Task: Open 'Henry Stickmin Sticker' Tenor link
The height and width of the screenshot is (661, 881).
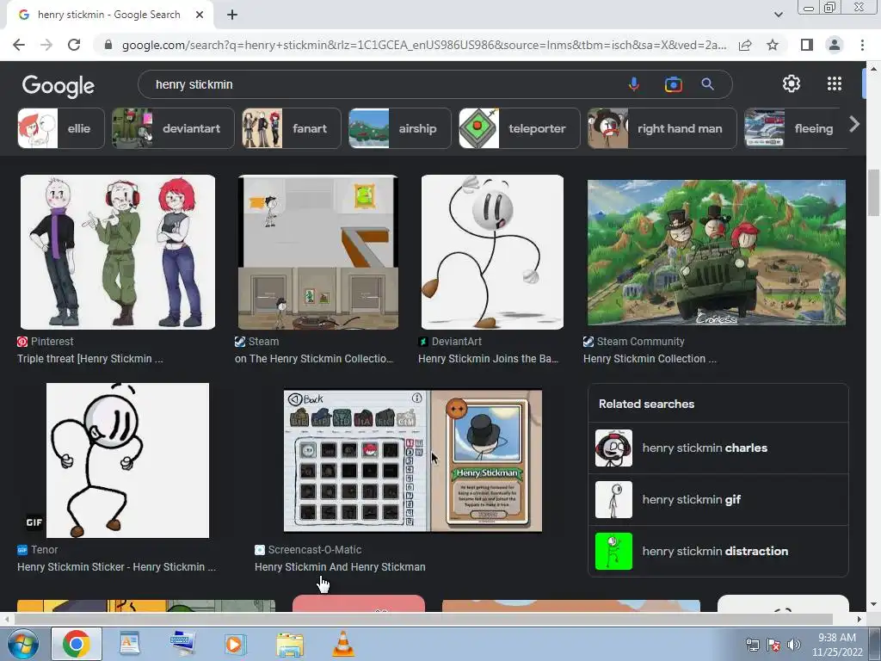Action: [116, 567]
